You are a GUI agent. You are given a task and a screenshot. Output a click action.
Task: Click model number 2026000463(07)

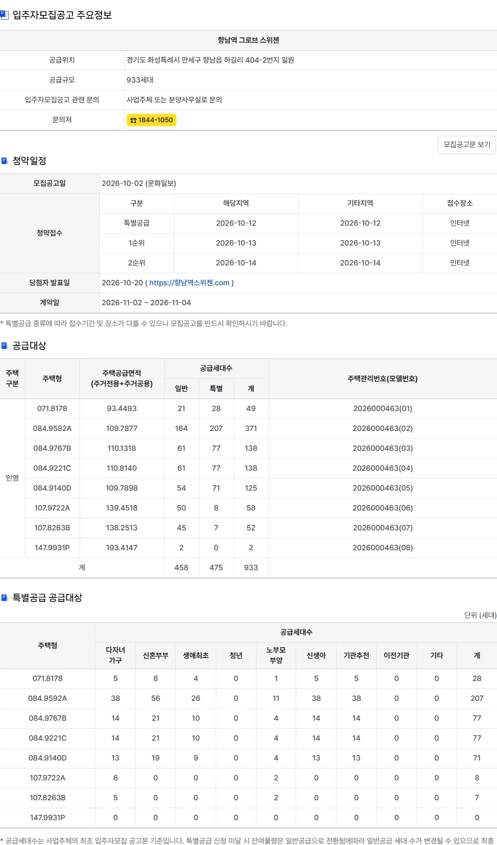pos(383,528)
